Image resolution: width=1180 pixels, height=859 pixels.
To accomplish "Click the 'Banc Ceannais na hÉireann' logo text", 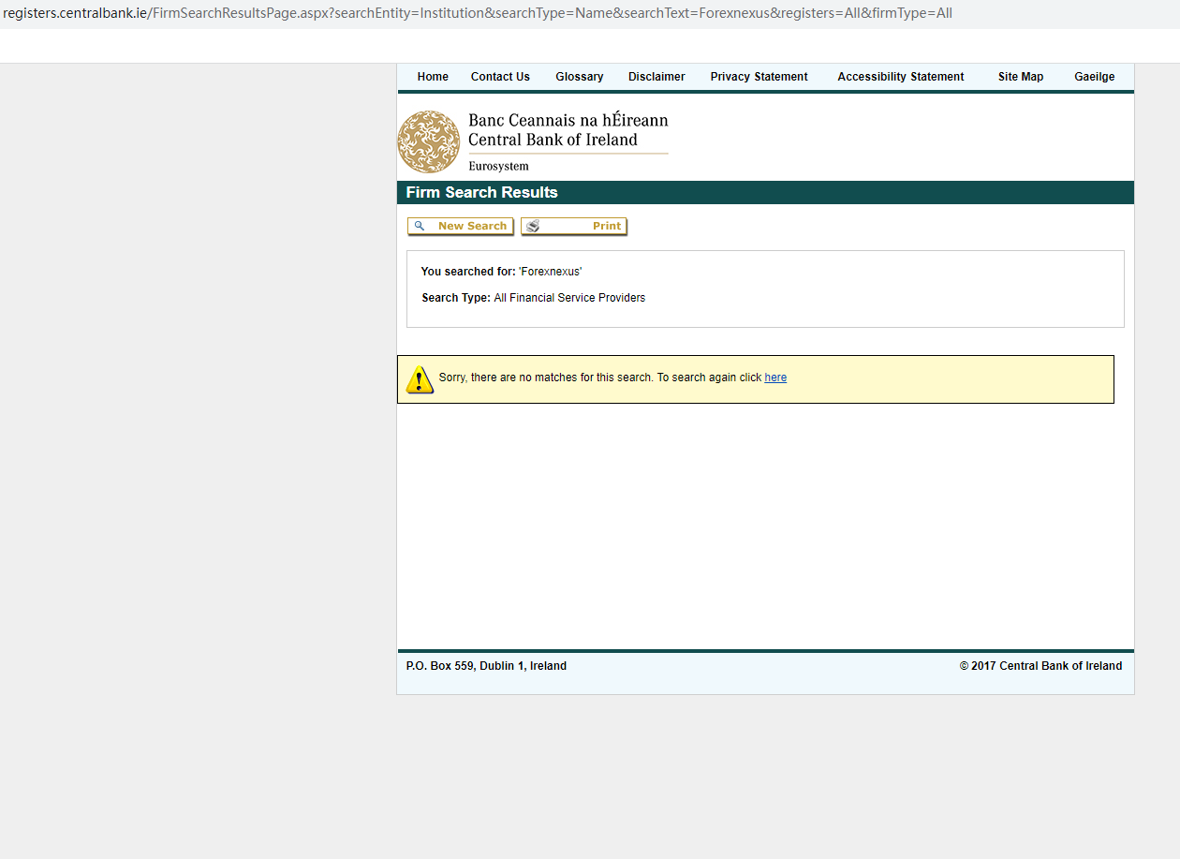I will point(568,121).
